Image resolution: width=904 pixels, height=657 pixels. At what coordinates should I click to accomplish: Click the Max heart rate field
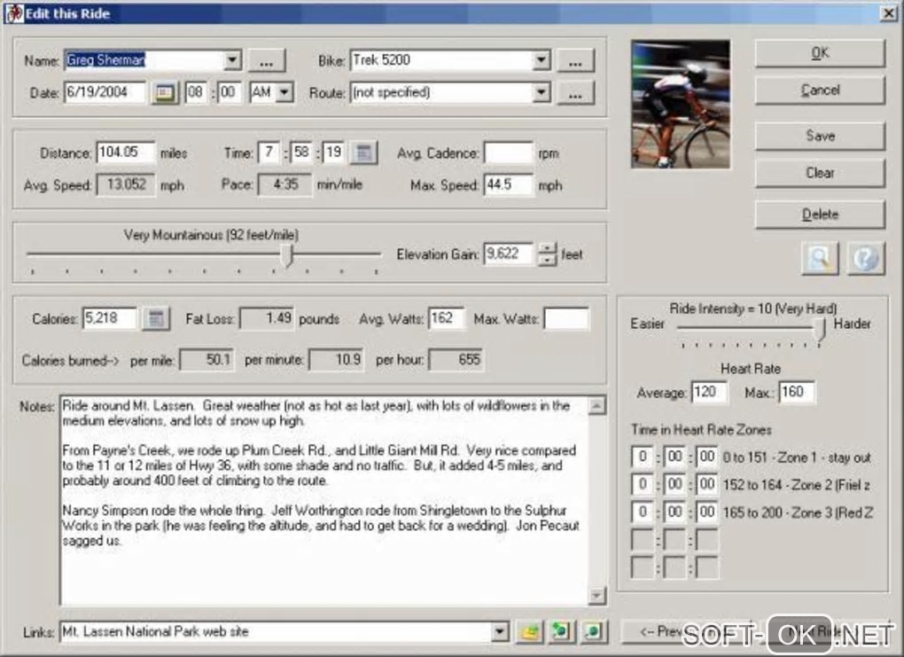797,392
